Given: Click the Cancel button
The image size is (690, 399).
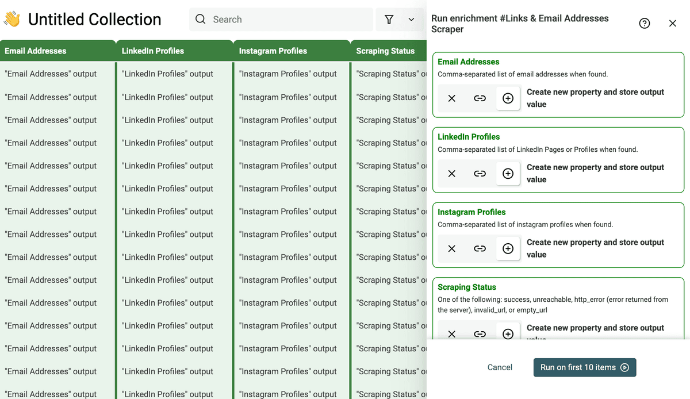Looking at the screenshot, I should [500, 367].
